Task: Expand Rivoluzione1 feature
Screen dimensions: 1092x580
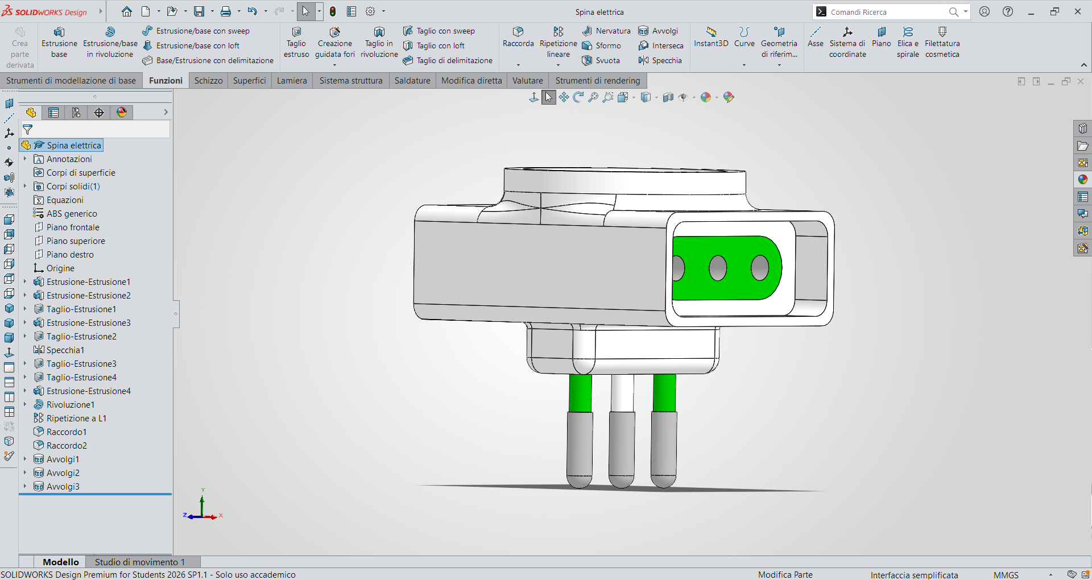Action: coord(25,405)
